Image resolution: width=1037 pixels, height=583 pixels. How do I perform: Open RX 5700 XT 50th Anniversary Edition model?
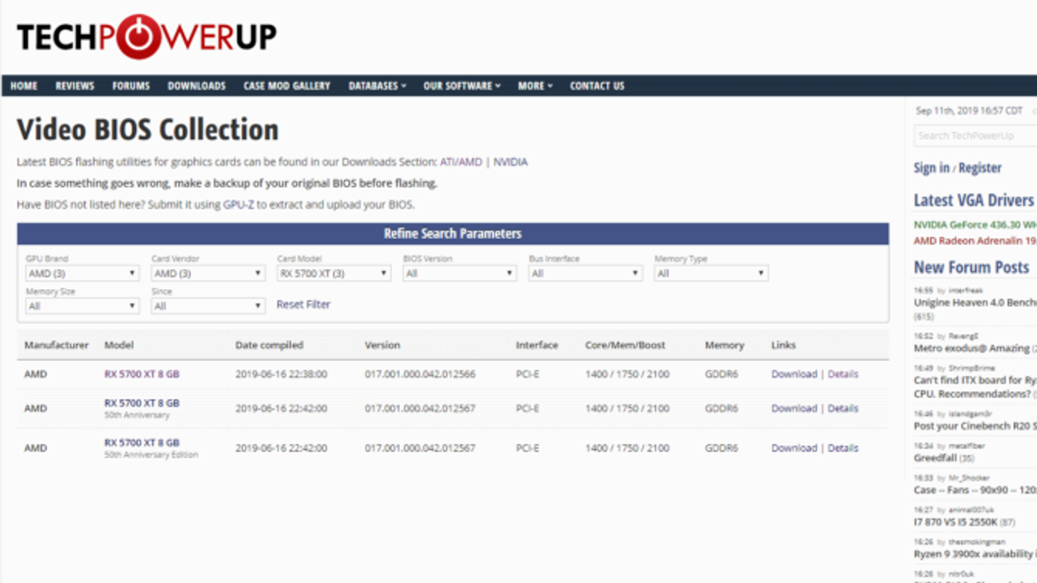(142, 443)
